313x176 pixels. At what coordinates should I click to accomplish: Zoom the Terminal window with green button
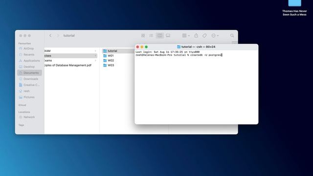tap(146, 47)
